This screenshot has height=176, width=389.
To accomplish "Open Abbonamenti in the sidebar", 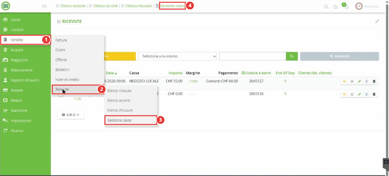I will click(25, 70).
